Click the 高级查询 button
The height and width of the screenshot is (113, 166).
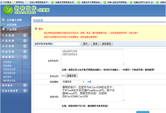[x=106, y=44]
